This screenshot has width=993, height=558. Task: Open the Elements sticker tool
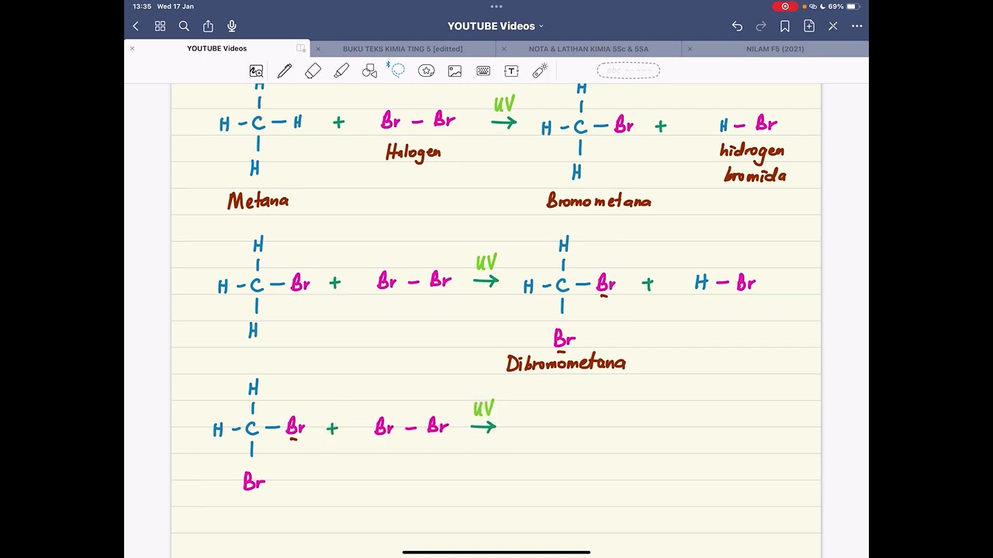tap(426, 71)
